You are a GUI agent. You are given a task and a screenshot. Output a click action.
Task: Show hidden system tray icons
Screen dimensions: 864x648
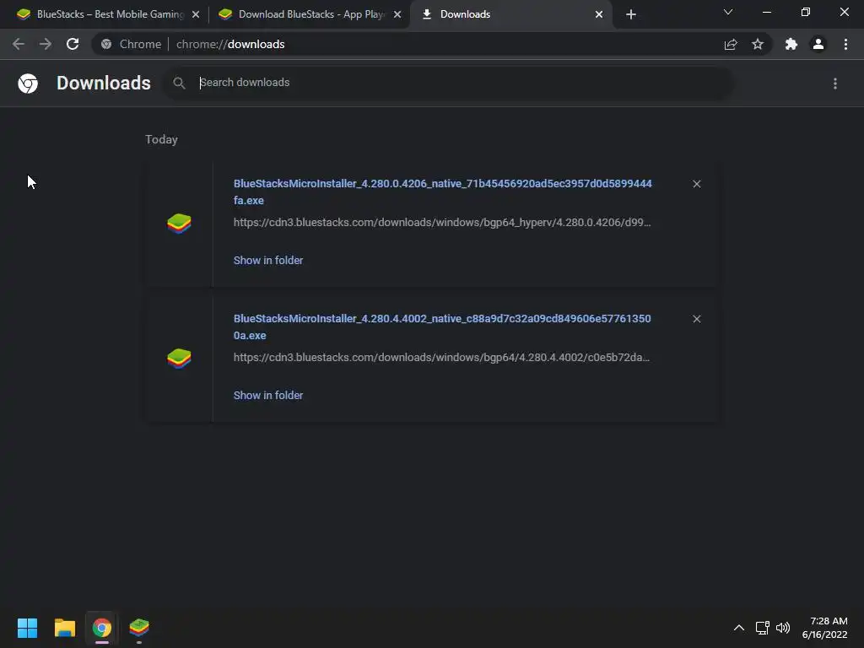point(739,628)
